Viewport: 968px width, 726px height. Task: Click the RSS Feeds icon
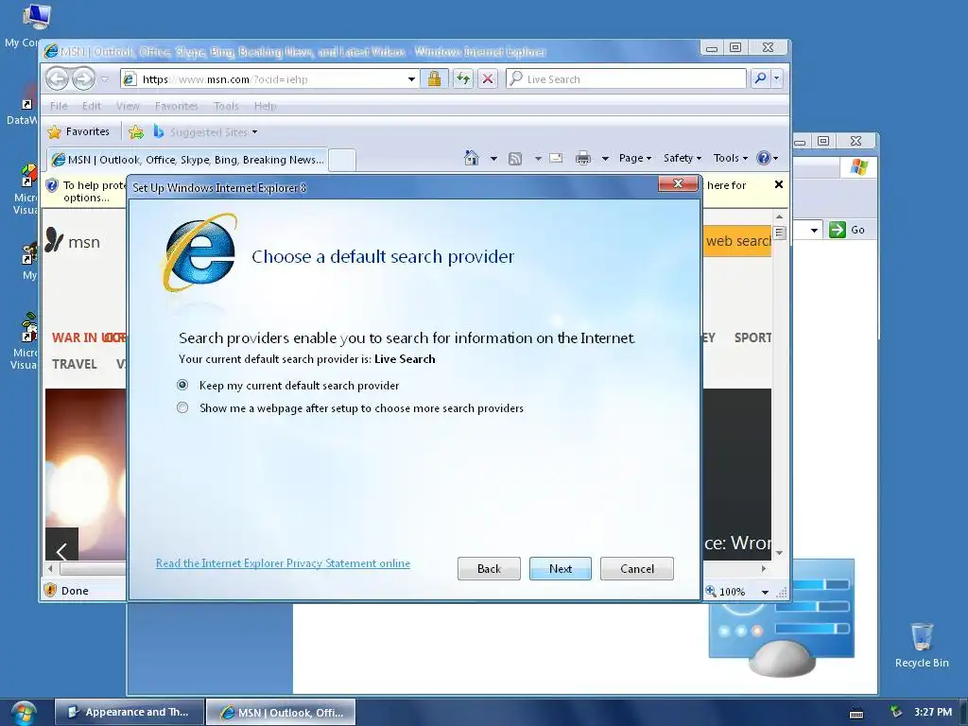click(515, 159)
